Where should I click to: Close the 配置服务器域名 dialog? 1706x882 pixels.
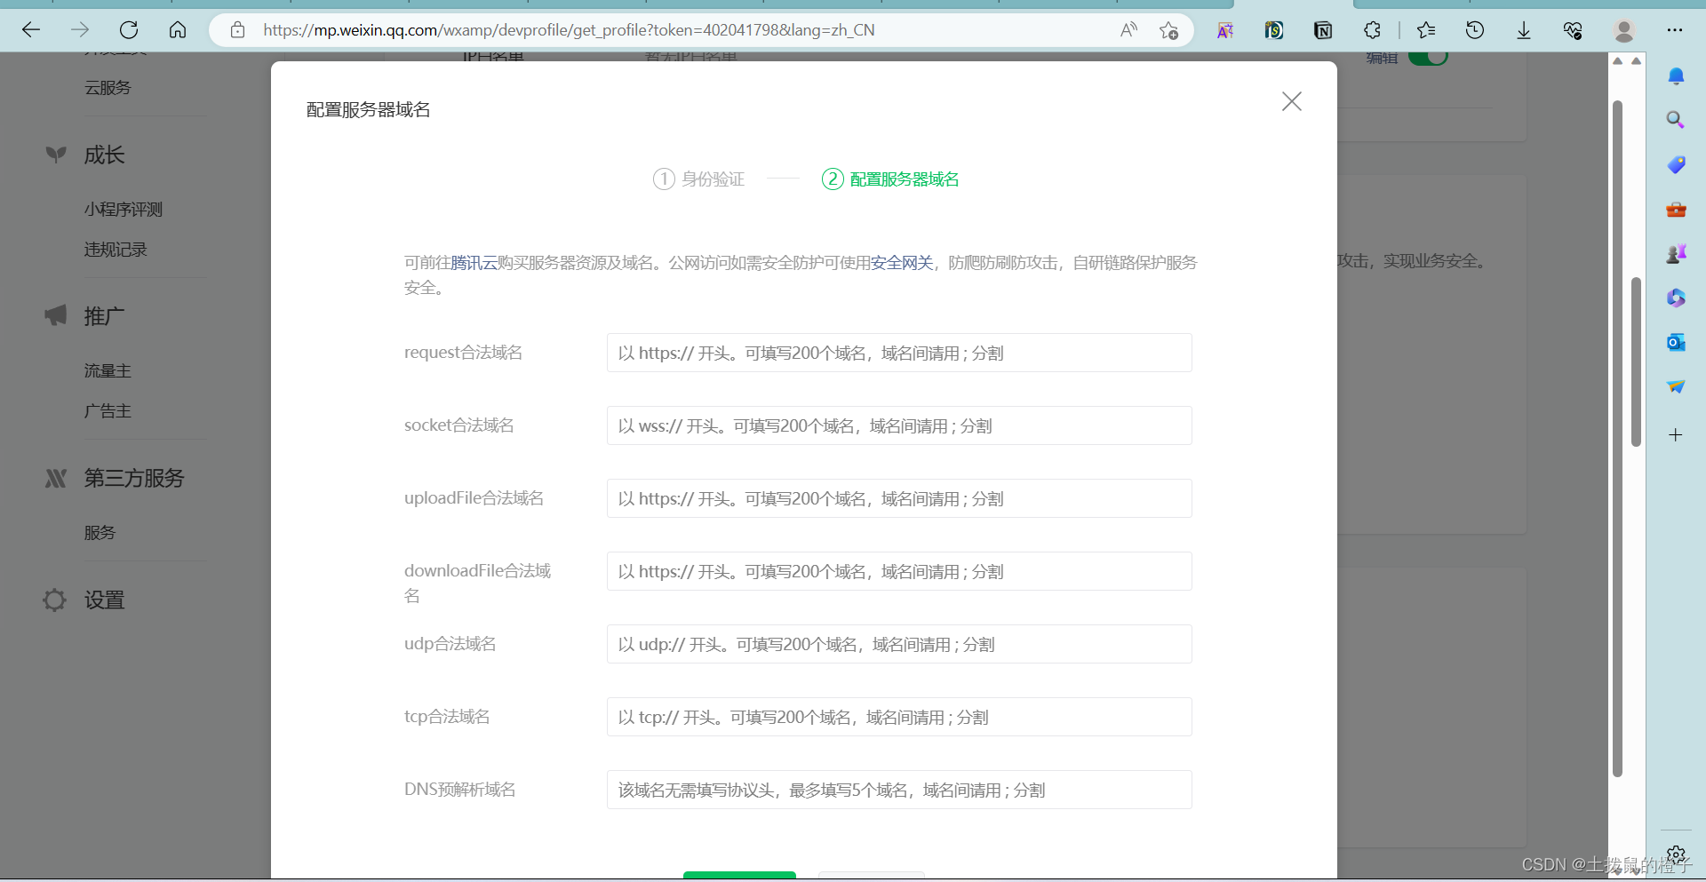click(x=1292, y=101)
